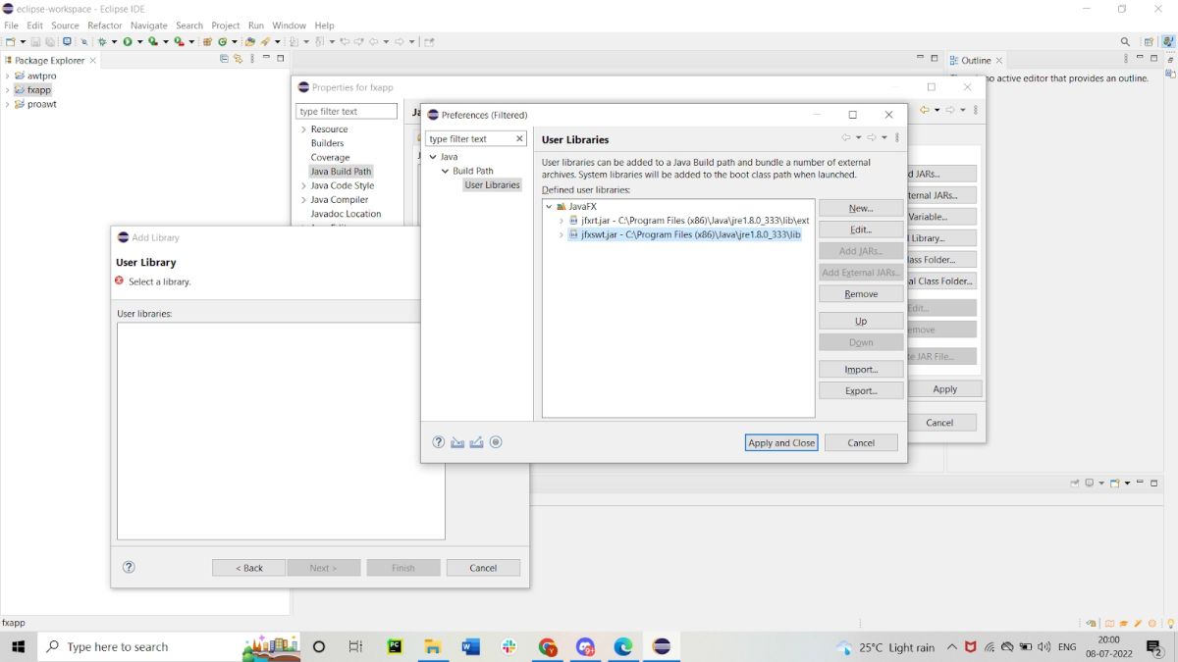The width and height of the screenshot is (1178, 662).
Task: Click the New Java Class toolbar icon
Action: tap(223, 42)
